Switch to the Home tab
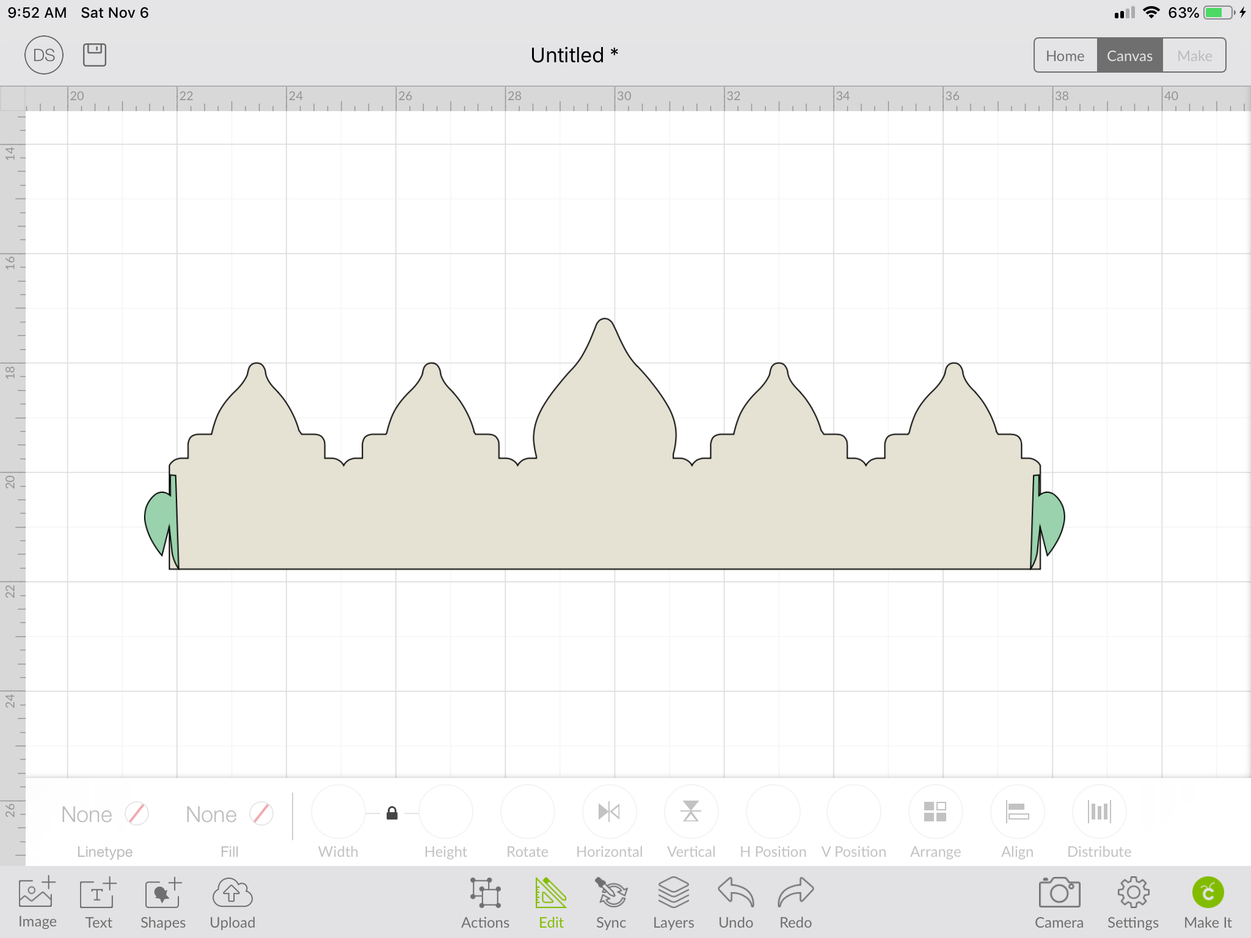 click(1065, 56)
